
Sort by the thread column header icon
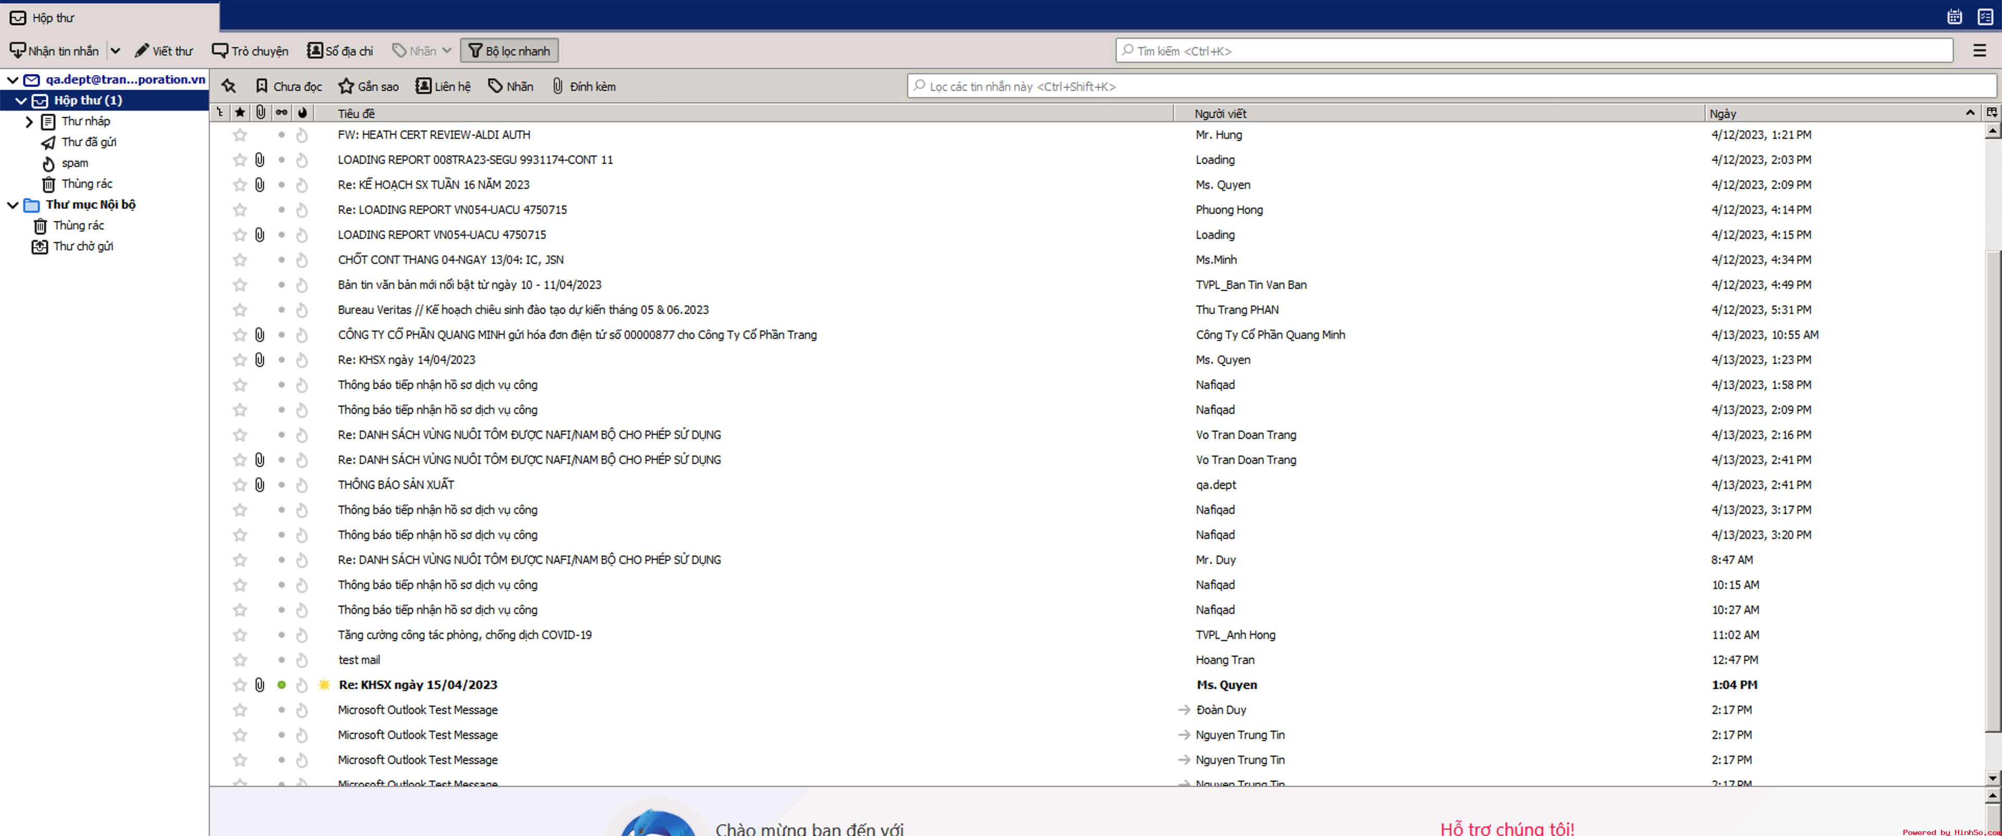pyautogui.click(x=220, y=113)
